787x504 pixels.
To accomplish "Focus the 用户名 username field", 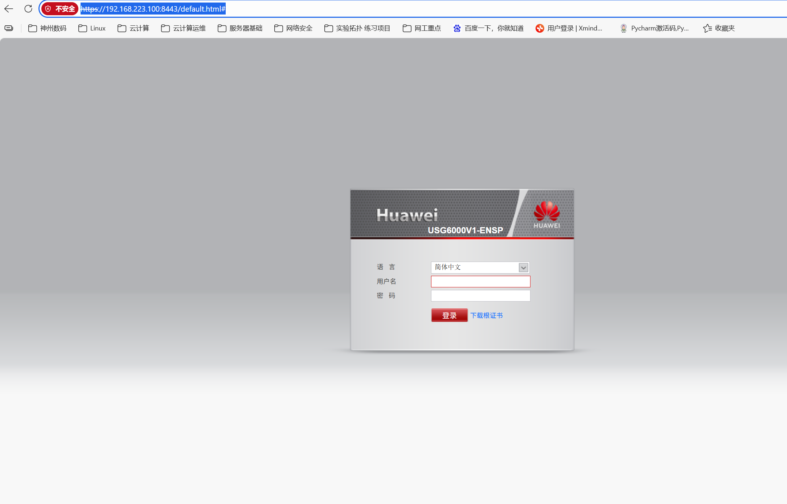I will tap(480, 282).
